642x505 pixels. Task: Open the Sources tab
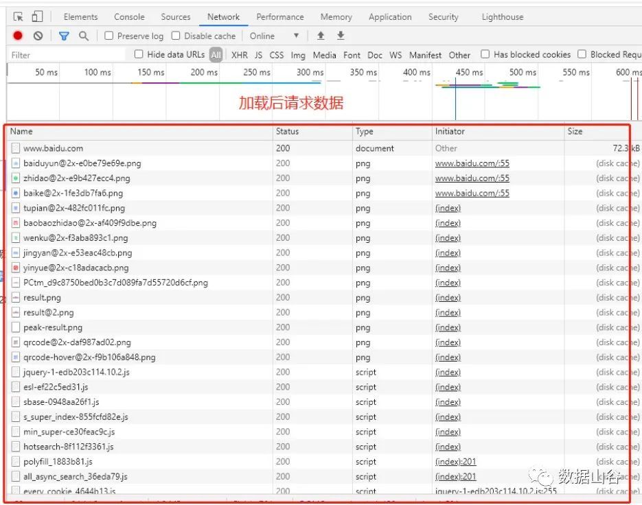click(x=176, y=16)
